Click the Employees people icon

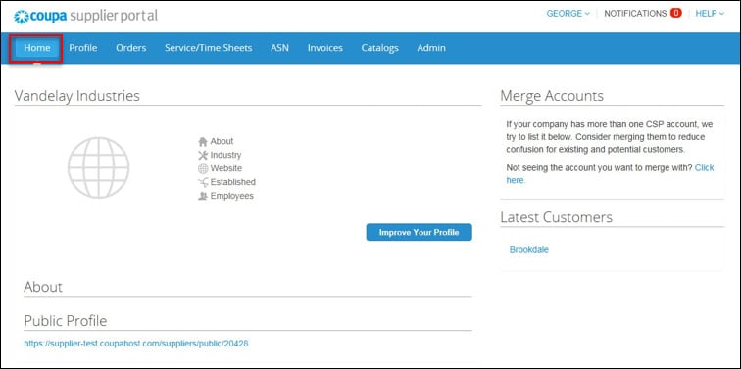(203, 196)
